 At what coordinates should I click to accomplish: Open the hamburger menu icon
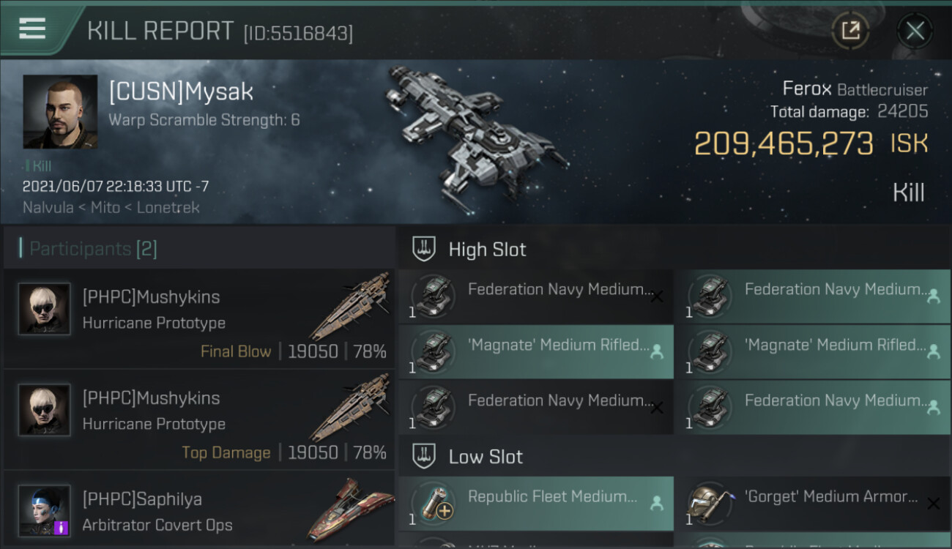coord(32,29)
